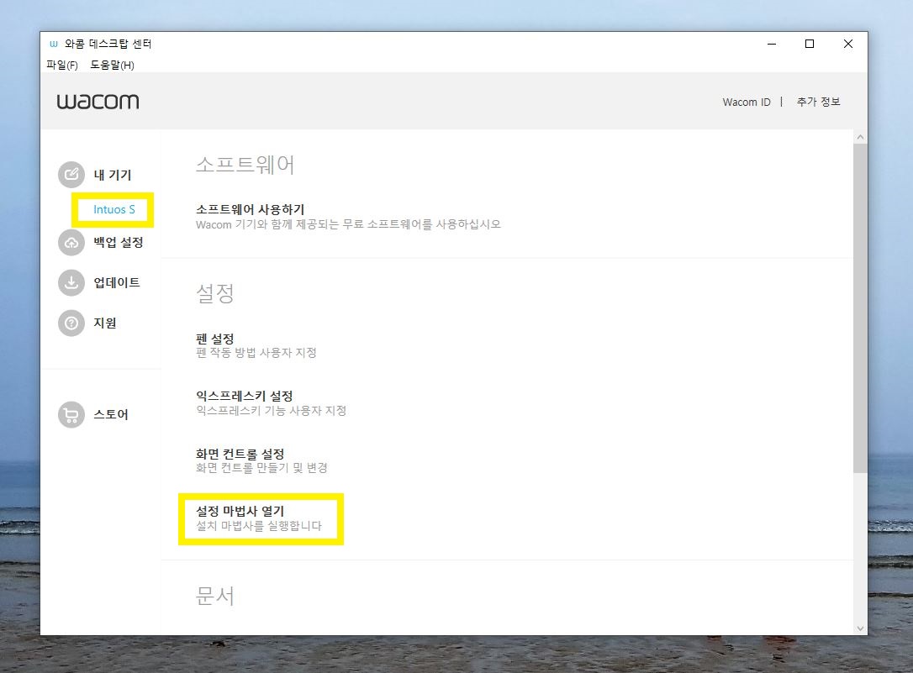Screen dimensions: 913x673
Task: Click the question mark icon for 지원
Action: click(71, 323)
